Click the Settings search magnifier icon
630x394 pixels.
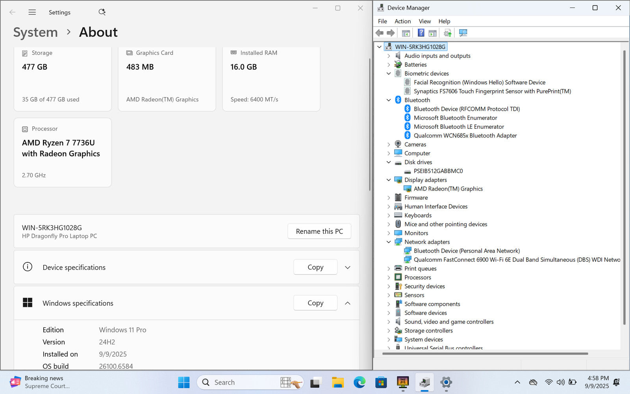[x=102, y=12]
